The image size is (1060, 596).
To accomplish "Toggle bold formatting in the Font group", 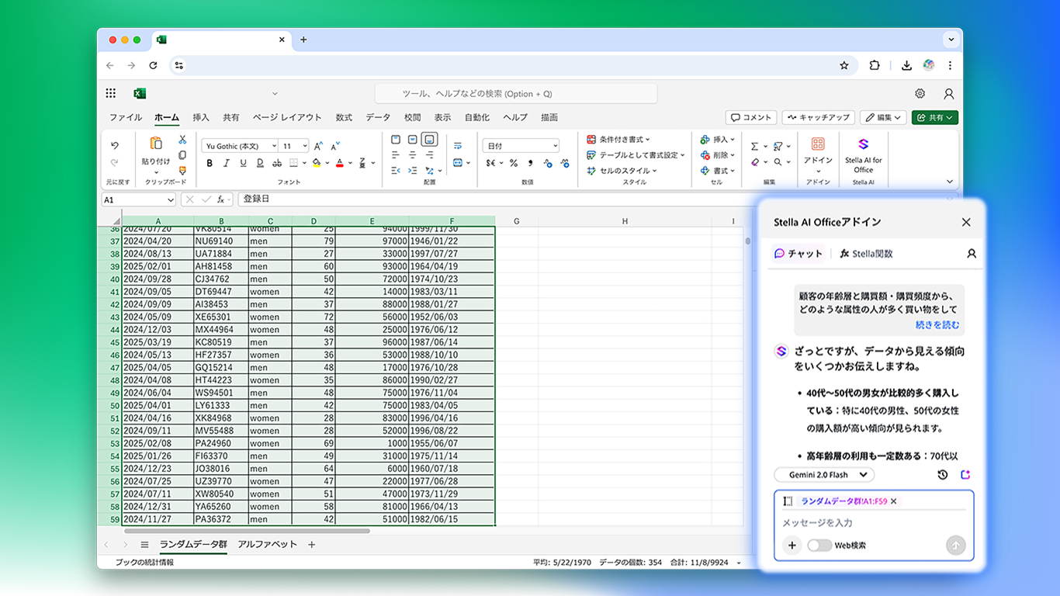I will [209, 163].
